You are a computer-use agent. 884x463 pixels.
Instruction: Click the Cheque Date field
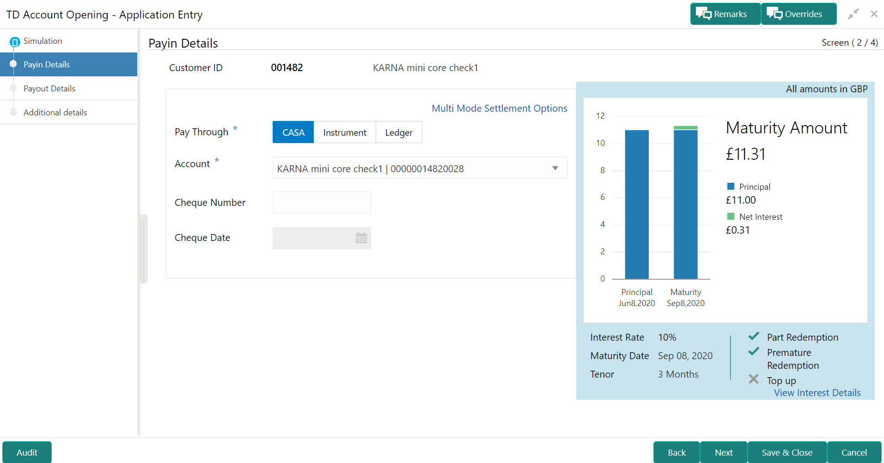pyautogui.click(x=322, y=238)
